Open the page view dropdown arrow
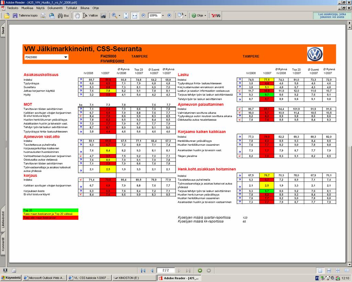 [x=185, y=15]
